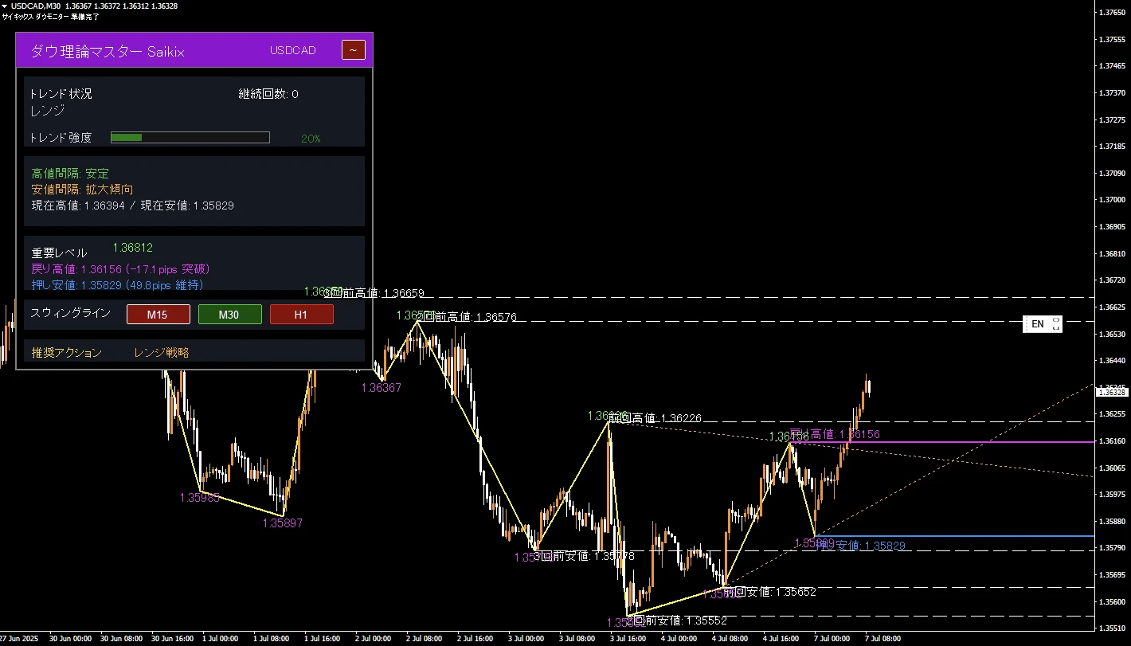Click the USDCAD symbol in the panel header
1131x646 pixels.
(292, 50)
